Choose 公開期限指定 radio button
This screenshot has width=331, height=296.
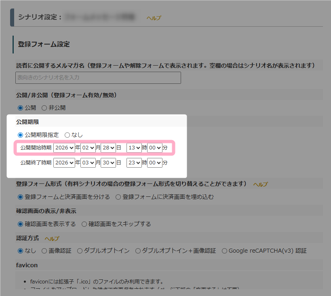[x=20, y=135]
